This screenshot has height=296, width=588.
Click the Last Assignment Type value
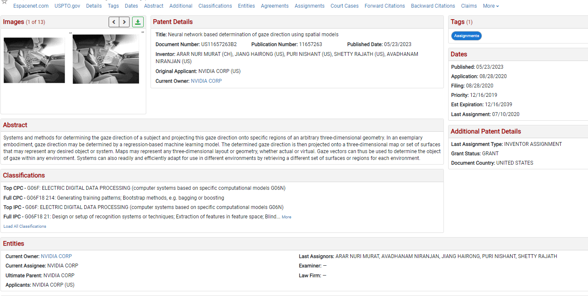pos(533,144)
